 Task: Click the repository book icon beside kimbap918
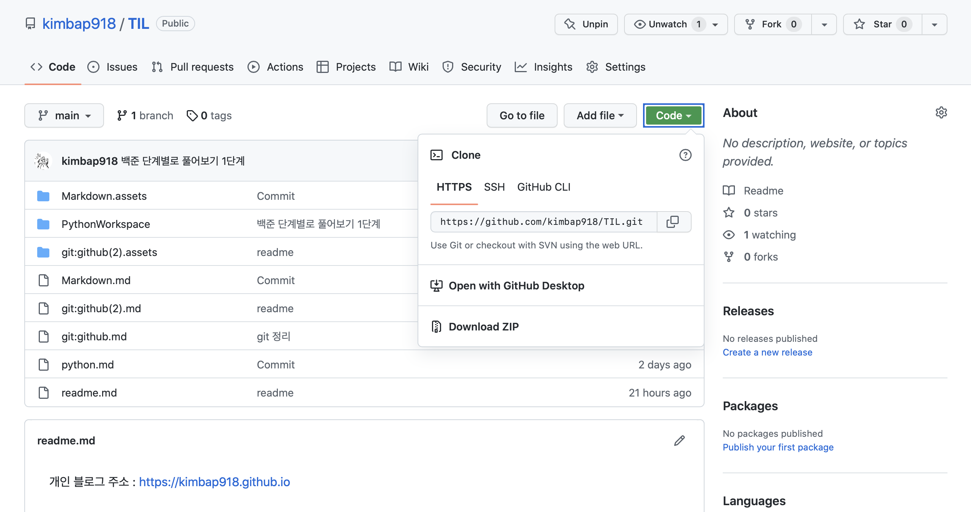pos(30,24)
